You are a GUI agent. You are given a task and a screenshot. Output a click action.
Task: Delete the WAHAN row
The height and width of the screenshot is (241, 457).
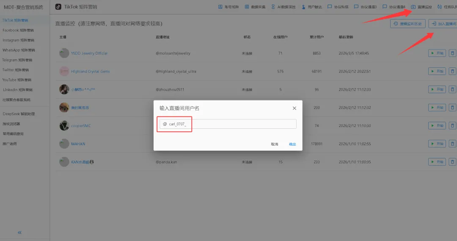[452, 144]
